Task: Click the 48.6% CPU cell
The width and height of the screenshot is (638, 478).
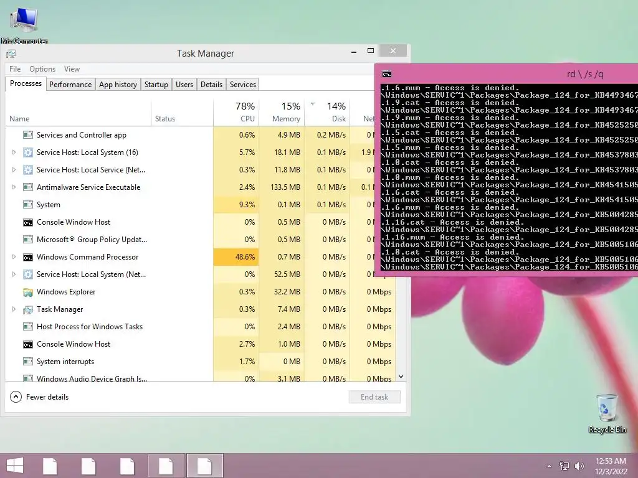Action: coord(236,257)
